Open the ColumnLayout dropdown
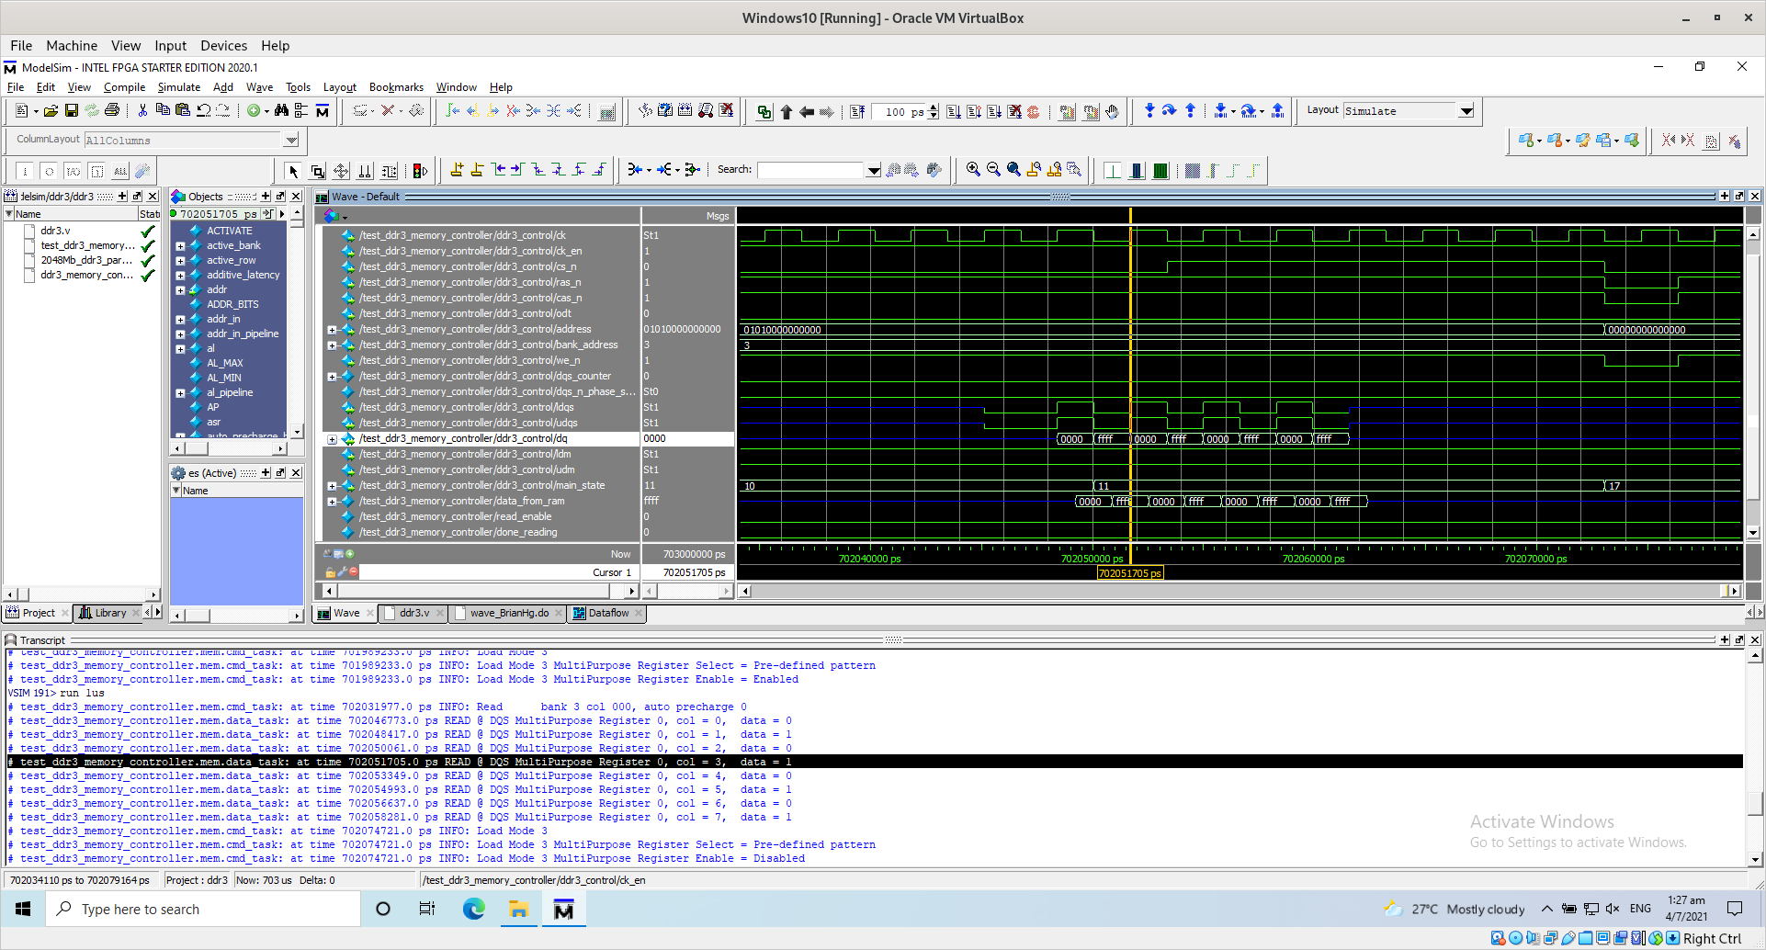 click(x=291, y=141)
